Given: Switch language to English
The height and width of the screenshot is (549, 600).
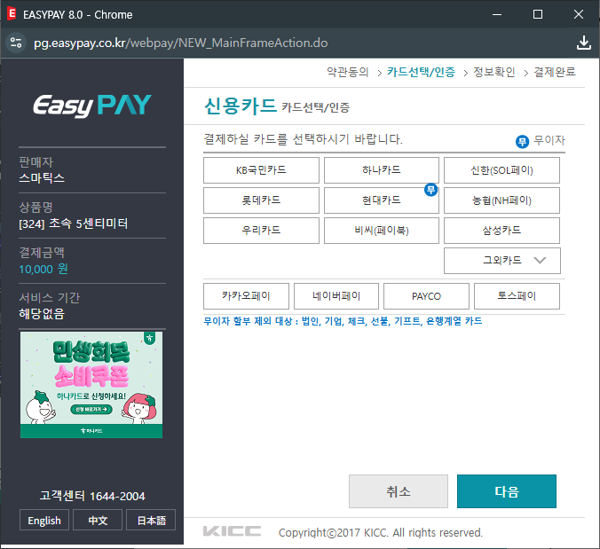Looking at the screenshot, I should [x=44, y=520].
